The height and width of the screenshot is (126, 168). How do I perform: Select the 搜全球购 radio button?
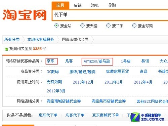[134, 26]
